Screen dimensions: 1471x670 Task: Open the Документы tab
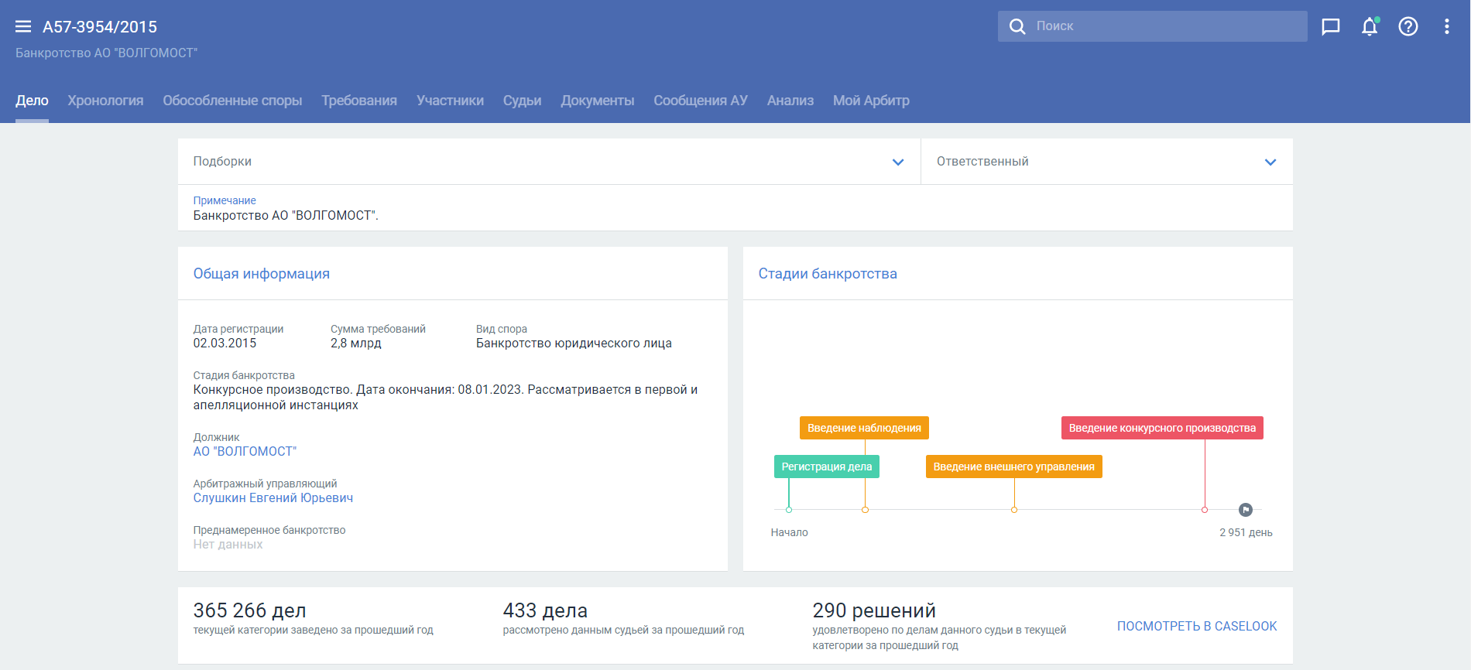597,101
